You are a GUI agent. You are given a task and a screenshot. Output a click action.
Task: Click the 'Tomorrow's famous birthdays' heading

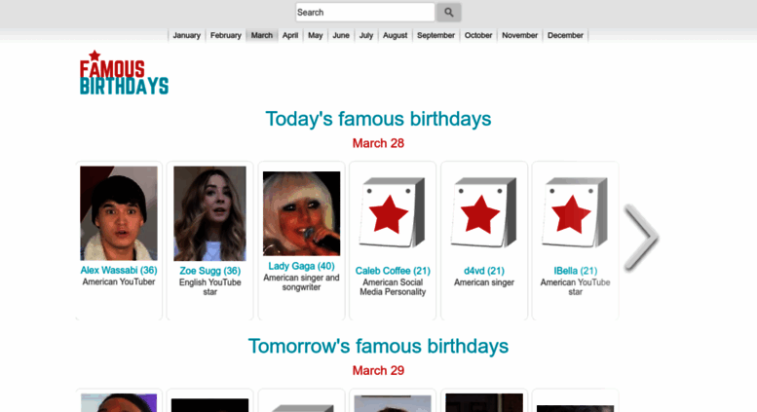[x=378, y=346]
